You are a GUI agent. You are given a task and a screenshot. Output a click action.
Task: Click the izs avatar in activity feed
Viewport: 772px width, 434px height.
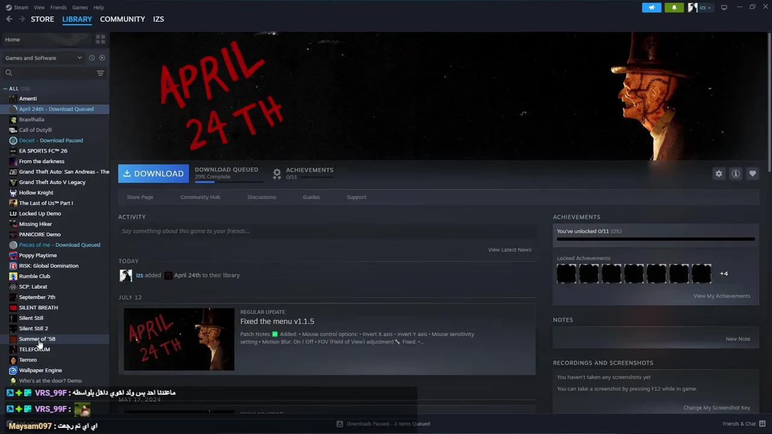pos(125,275)
